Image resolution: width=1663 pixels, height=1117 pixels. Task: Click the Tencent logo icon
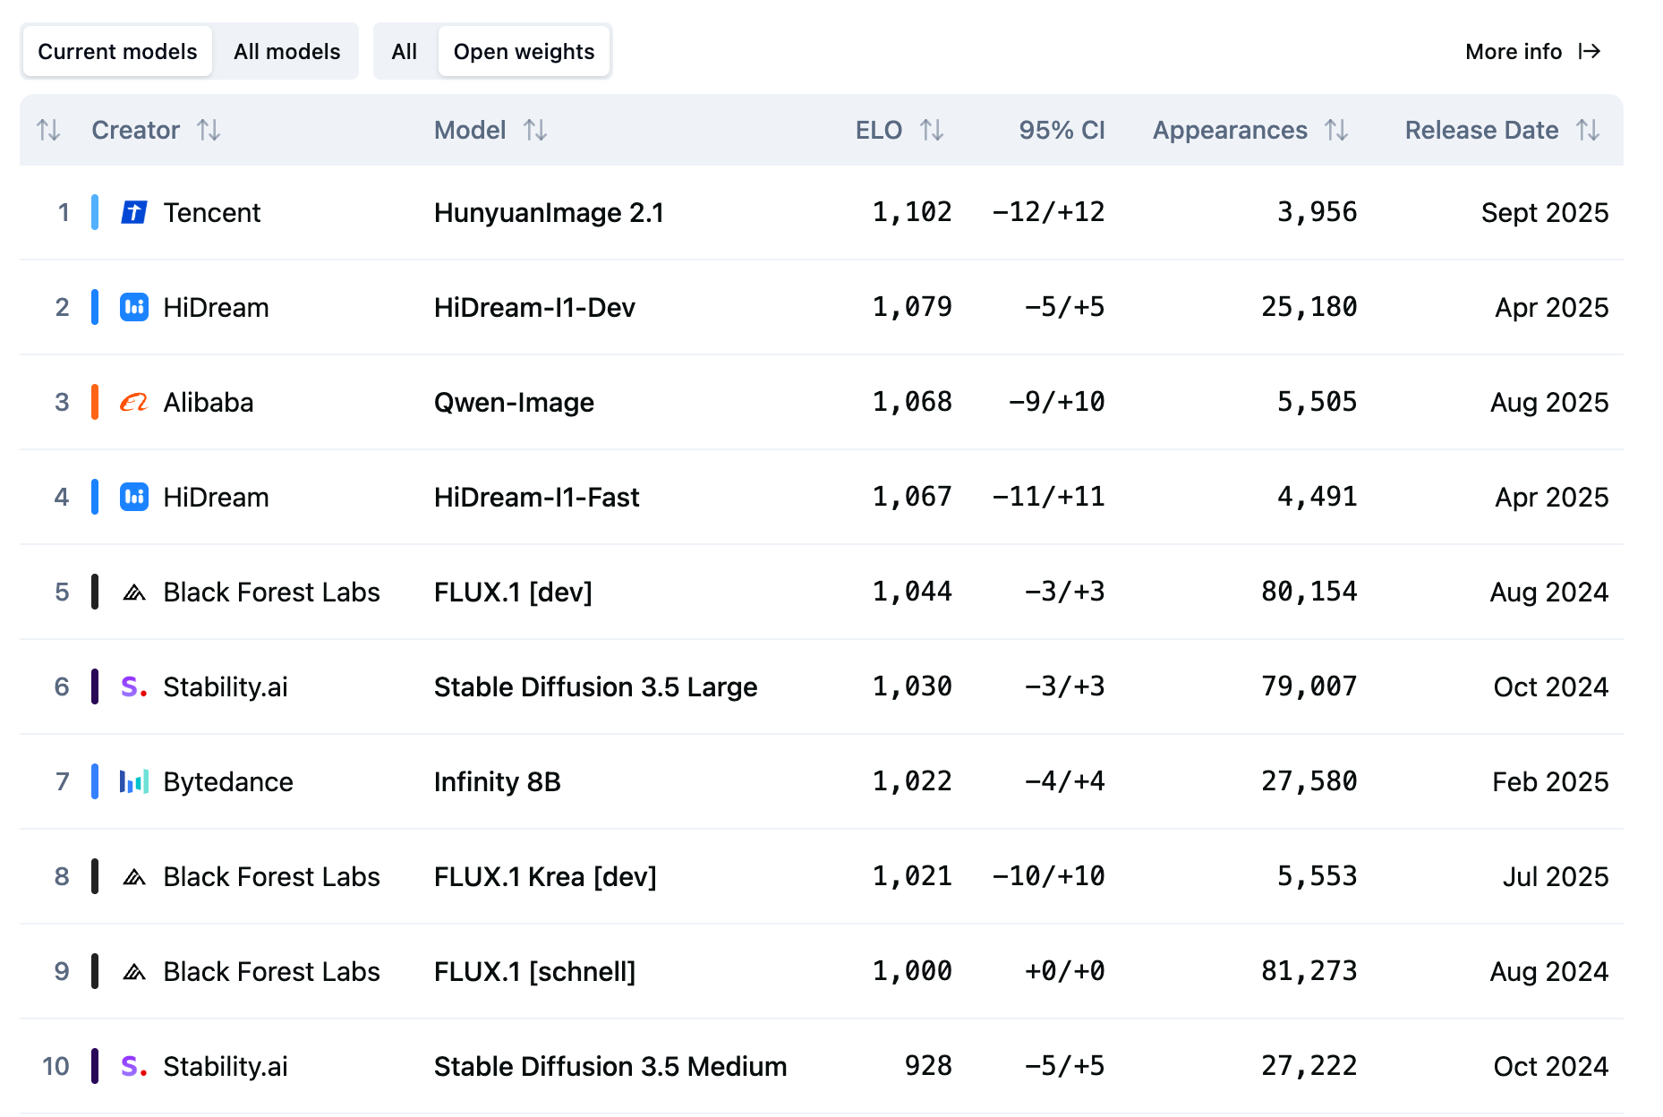coord(134,213)
